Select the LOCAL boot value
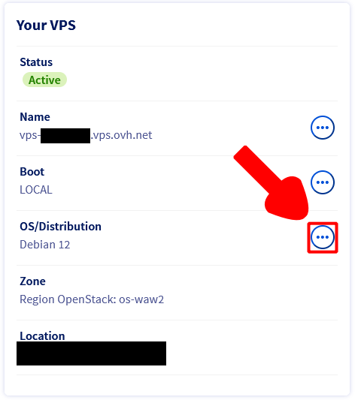Viewport: 358px width, 400px height. click(x=36, y=190)
